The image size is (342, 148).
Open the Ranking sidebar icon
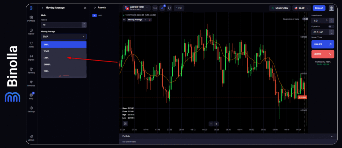31,70
